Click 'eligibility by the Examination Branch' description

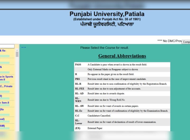(128, 111)
